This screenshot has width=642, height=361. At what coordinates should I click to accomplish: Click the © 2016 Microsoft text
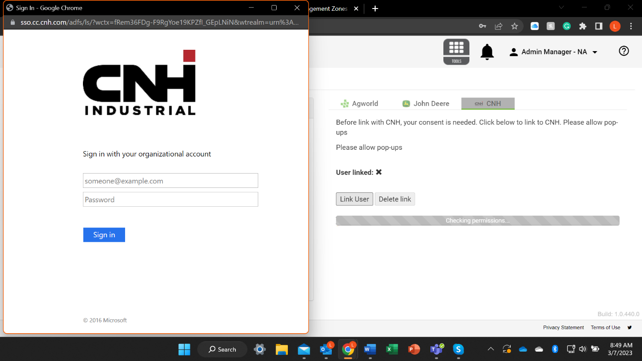click(105, 320)
